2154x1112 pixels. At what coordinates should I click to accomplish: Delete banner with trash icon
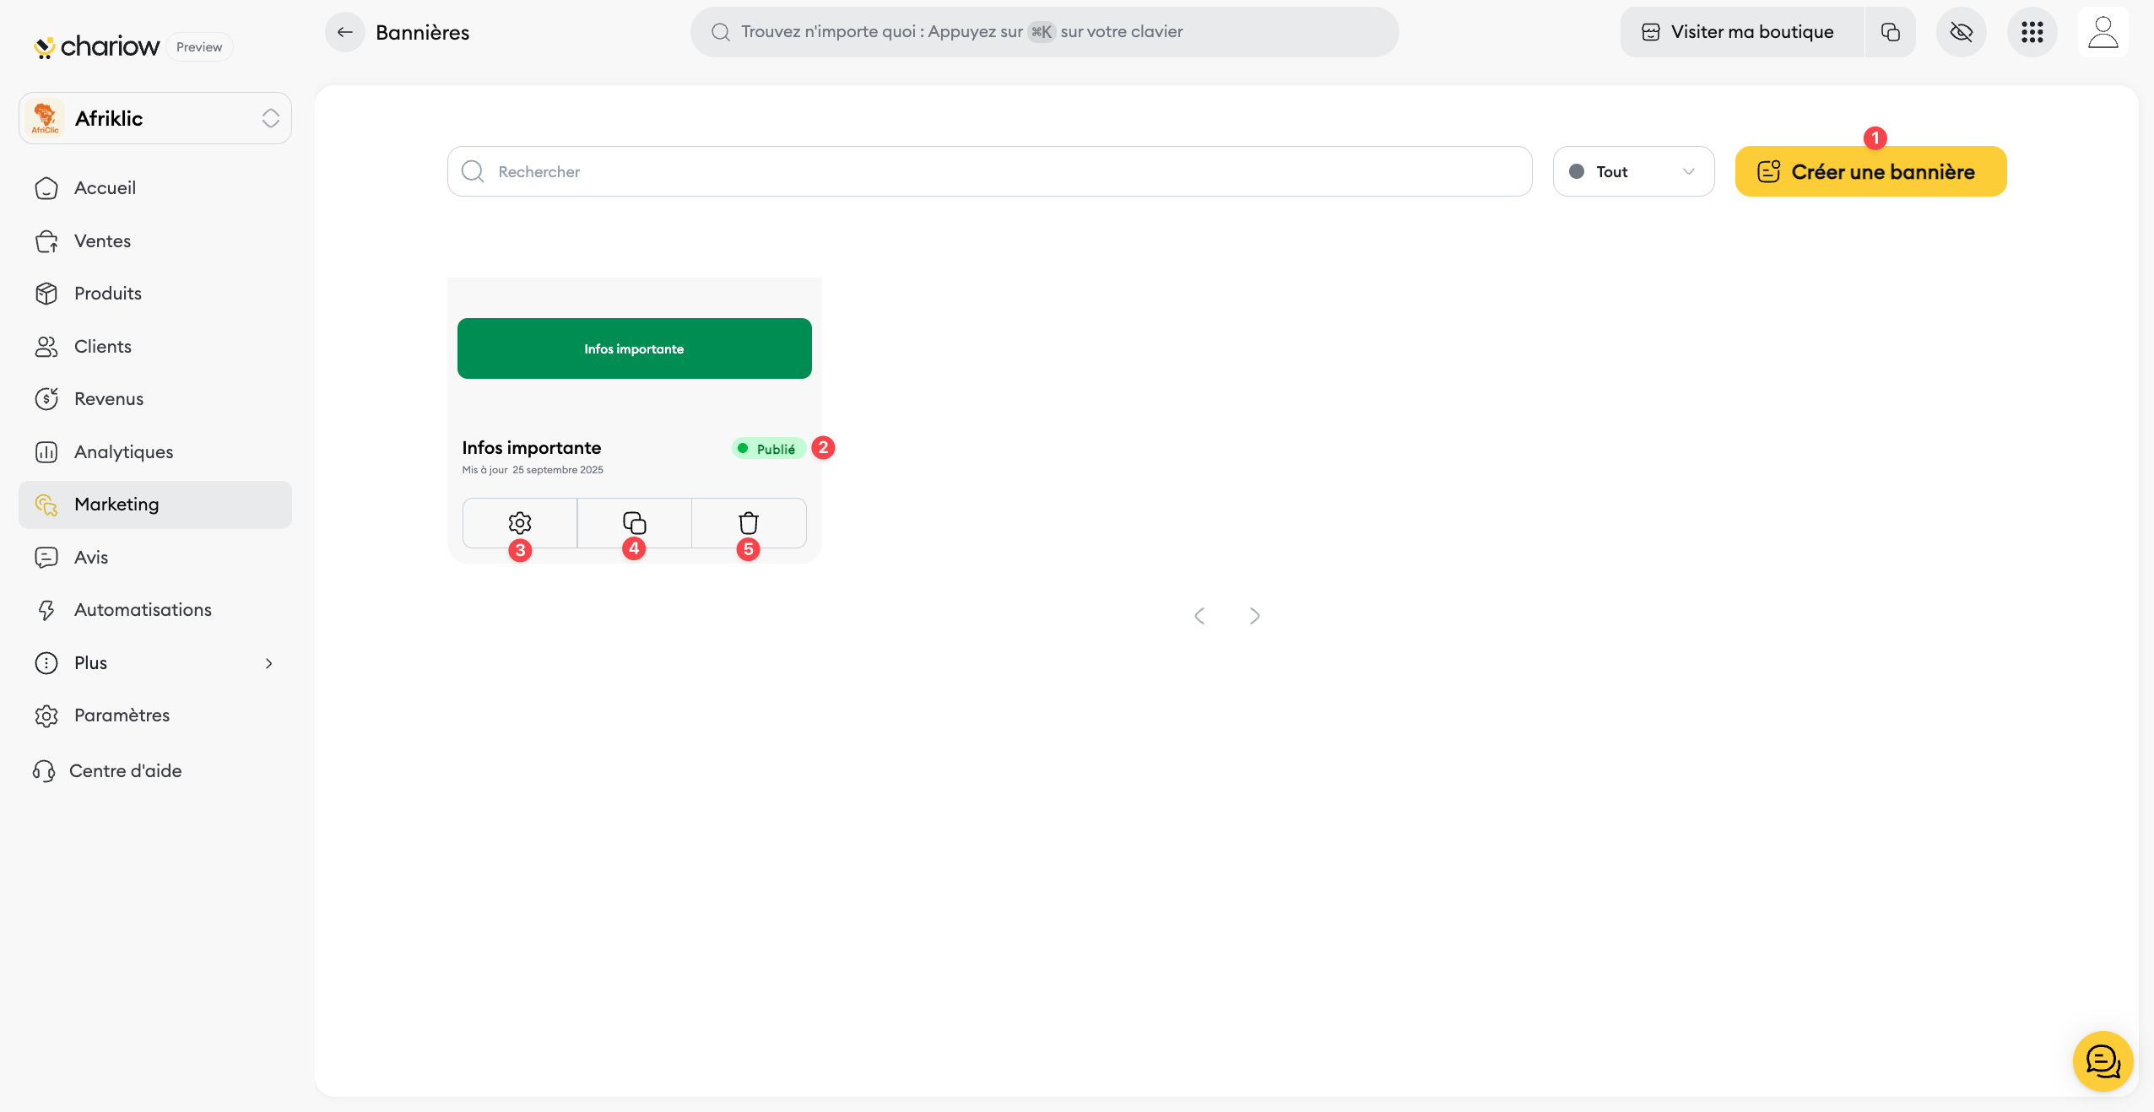(749, 523)
